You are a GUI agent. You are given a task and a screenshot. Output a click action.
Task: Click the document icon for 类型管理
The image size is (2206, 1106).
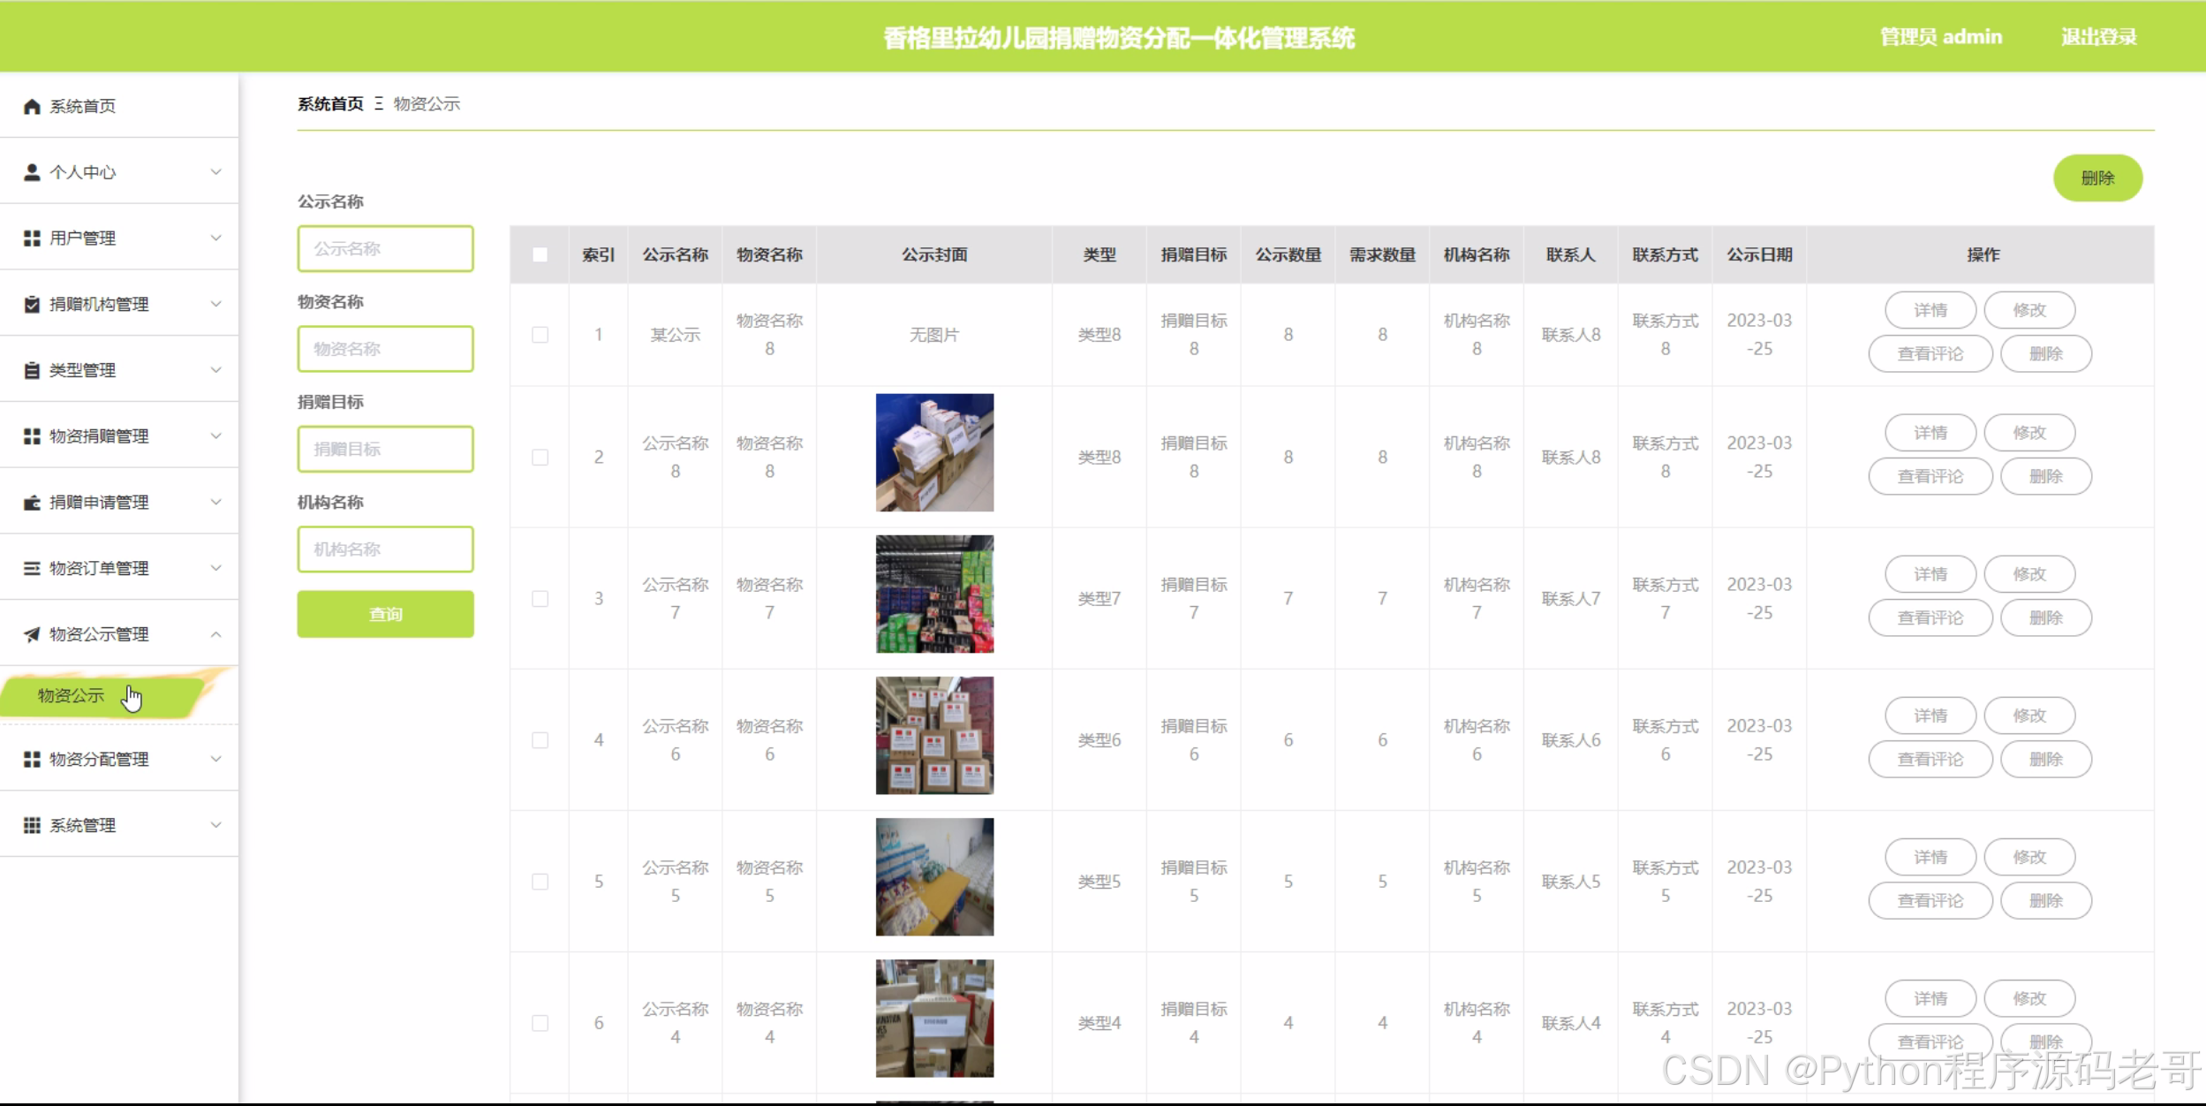point(32,370)
